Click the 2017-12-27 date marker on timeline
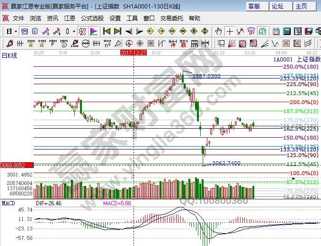321x246 pixels. [134, 53]
